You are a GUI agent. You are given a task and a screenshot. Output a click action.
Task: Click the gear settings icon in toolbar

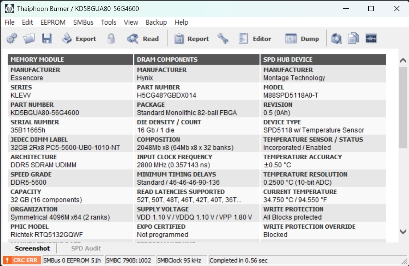tap(12, 38)
